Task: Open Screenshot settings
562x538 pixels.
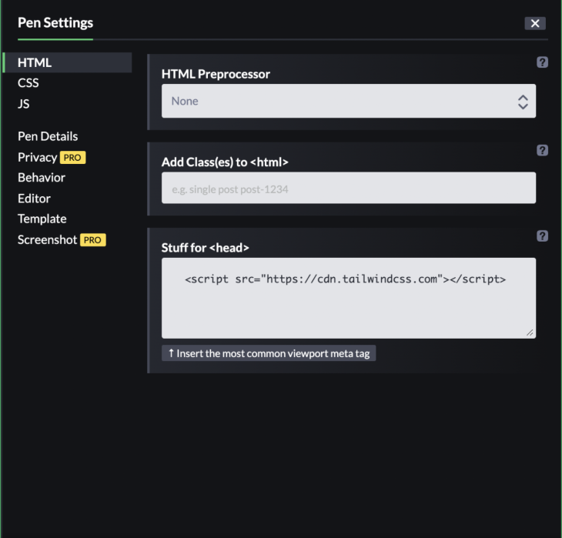Action: coord(47,240)
